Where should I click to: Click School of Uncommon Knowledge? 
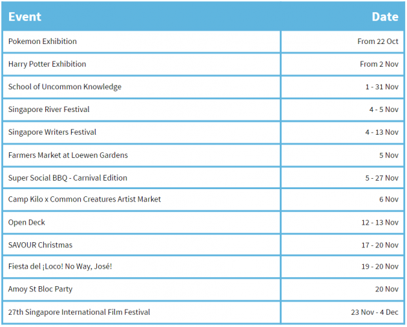tap(65, 87)
